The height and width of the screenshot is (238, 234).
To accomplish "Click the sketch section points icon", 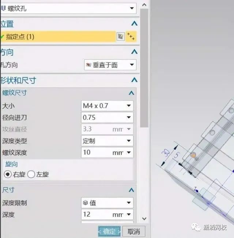I will (131, 37).
